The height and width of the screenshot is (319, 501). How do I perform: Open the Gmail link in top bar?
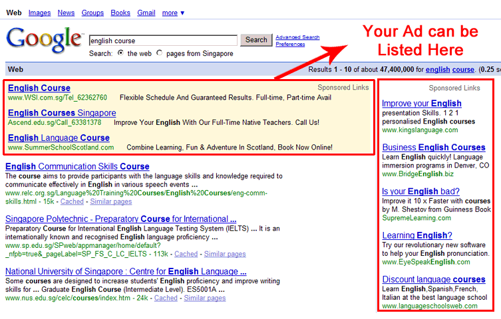pos(146,13)
